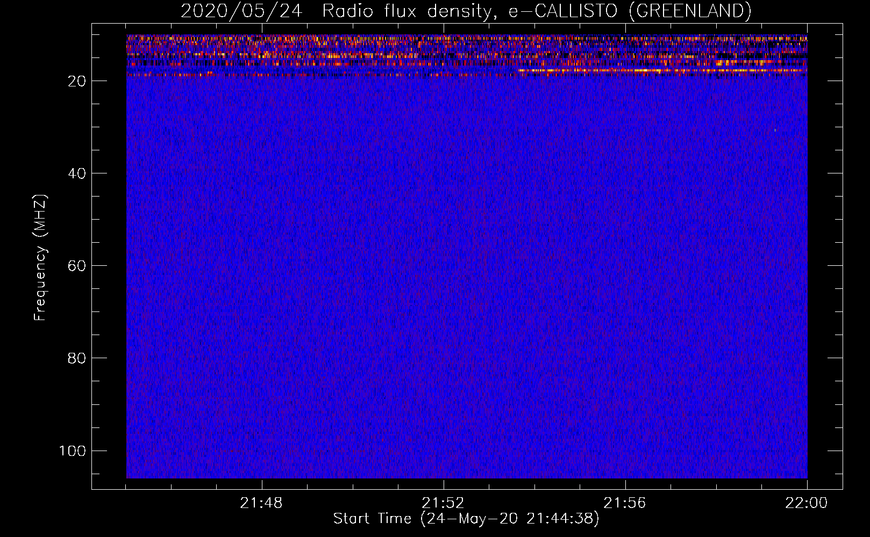The height and width of the screenshot is (537, 870).
Task: Select the 22:00 time tick label
Action: [807, 503]
